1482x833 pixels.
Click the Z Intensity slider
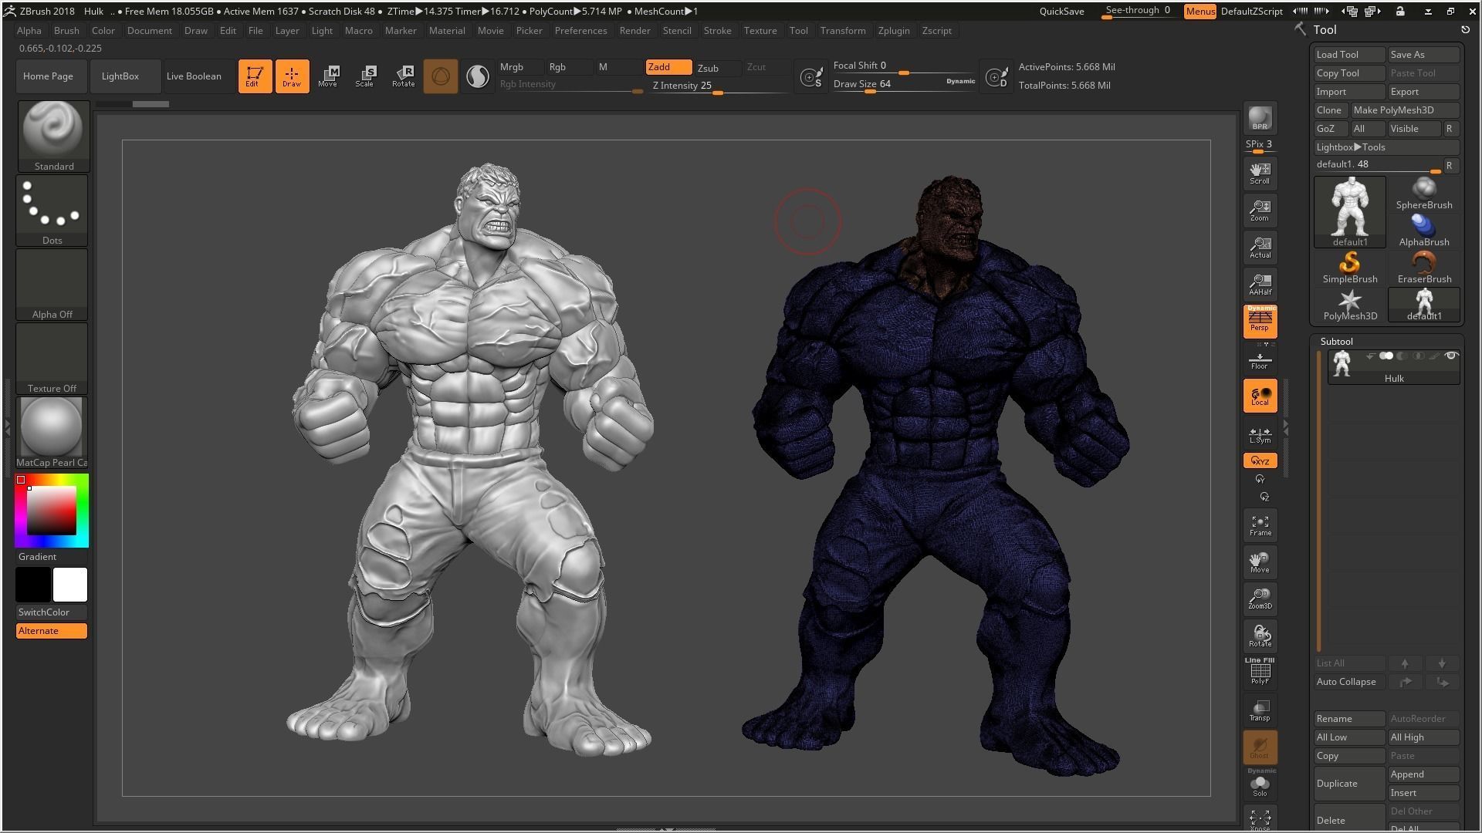719,86
